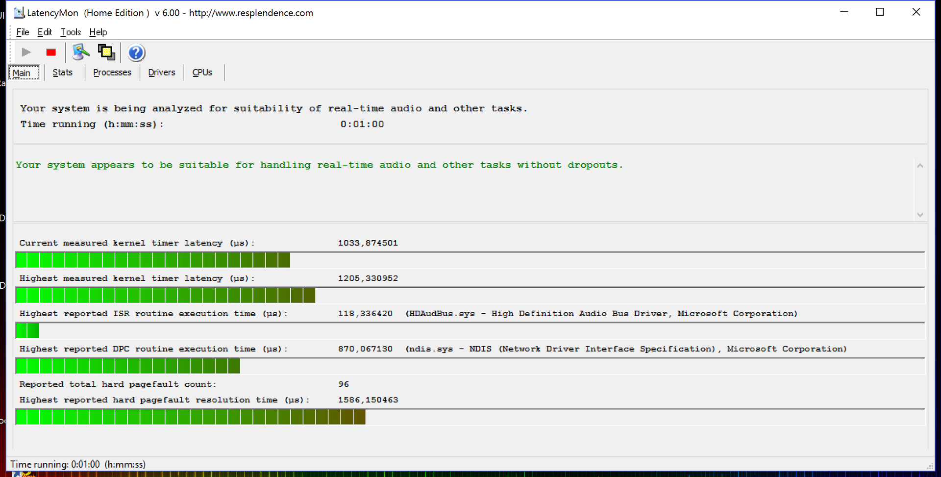Click the LatencyMon app icon in title bar
Viewport: 941px width, 477px height.
pyautogui.click(x=19, y=12)
